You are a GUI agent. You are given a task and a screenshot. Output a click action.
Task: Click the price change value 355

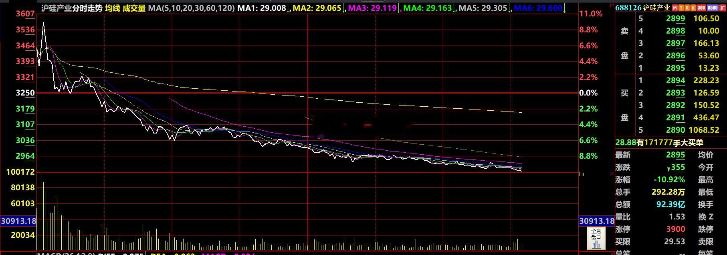click(x=678, y=167)
